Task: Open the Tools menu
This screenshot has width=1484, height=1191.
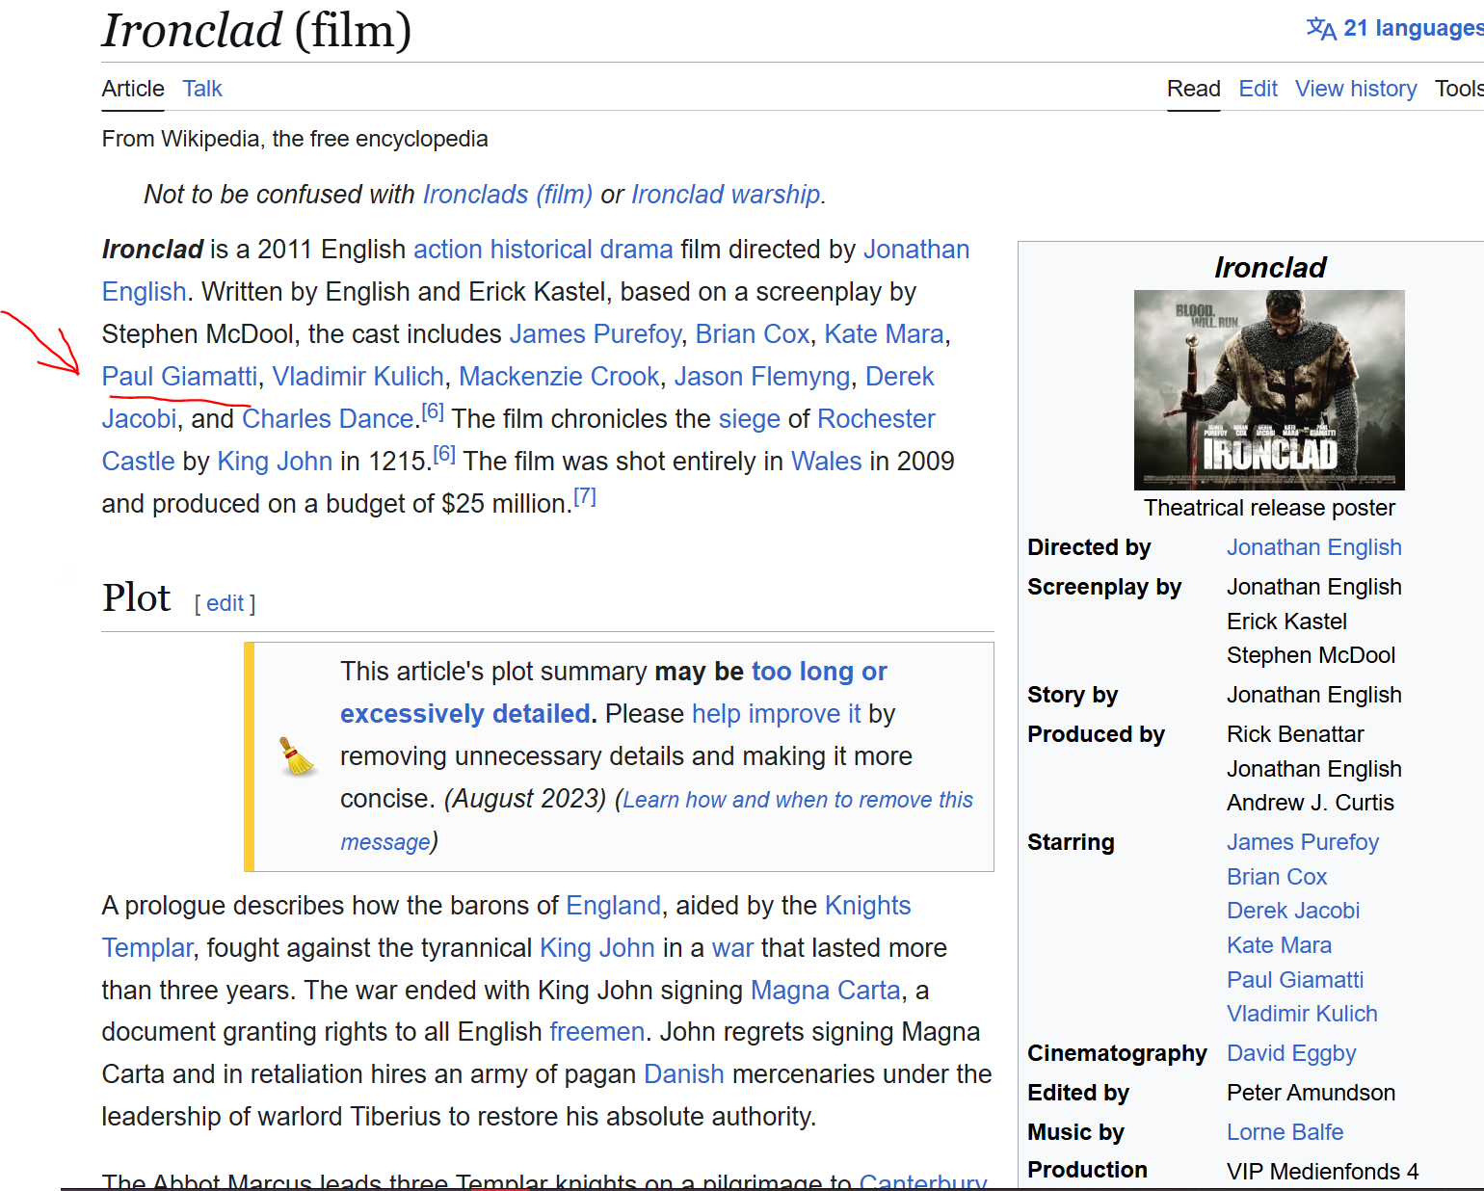Action: (x=1459, y=89)
